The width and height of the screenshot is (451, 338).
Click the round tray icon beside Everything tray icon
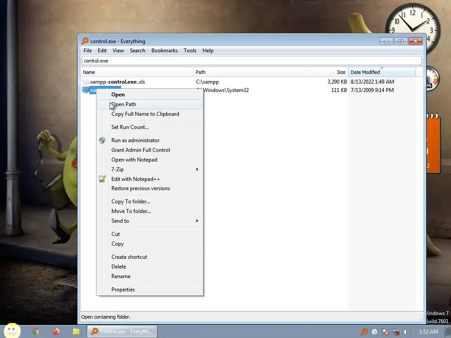click(x=375, y=332)
